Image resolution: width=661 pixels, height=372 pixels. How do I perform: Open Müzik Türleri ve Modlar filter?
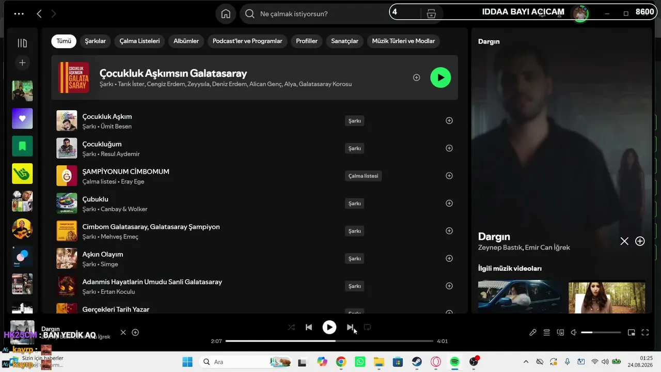point(403,41)
